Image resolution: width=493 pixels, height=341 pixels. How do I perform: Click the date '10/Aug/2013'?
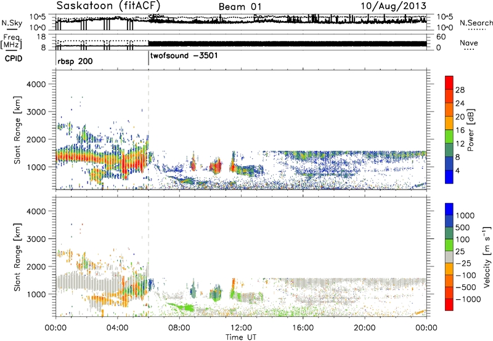pyautogui.click(x=393, y=6)
